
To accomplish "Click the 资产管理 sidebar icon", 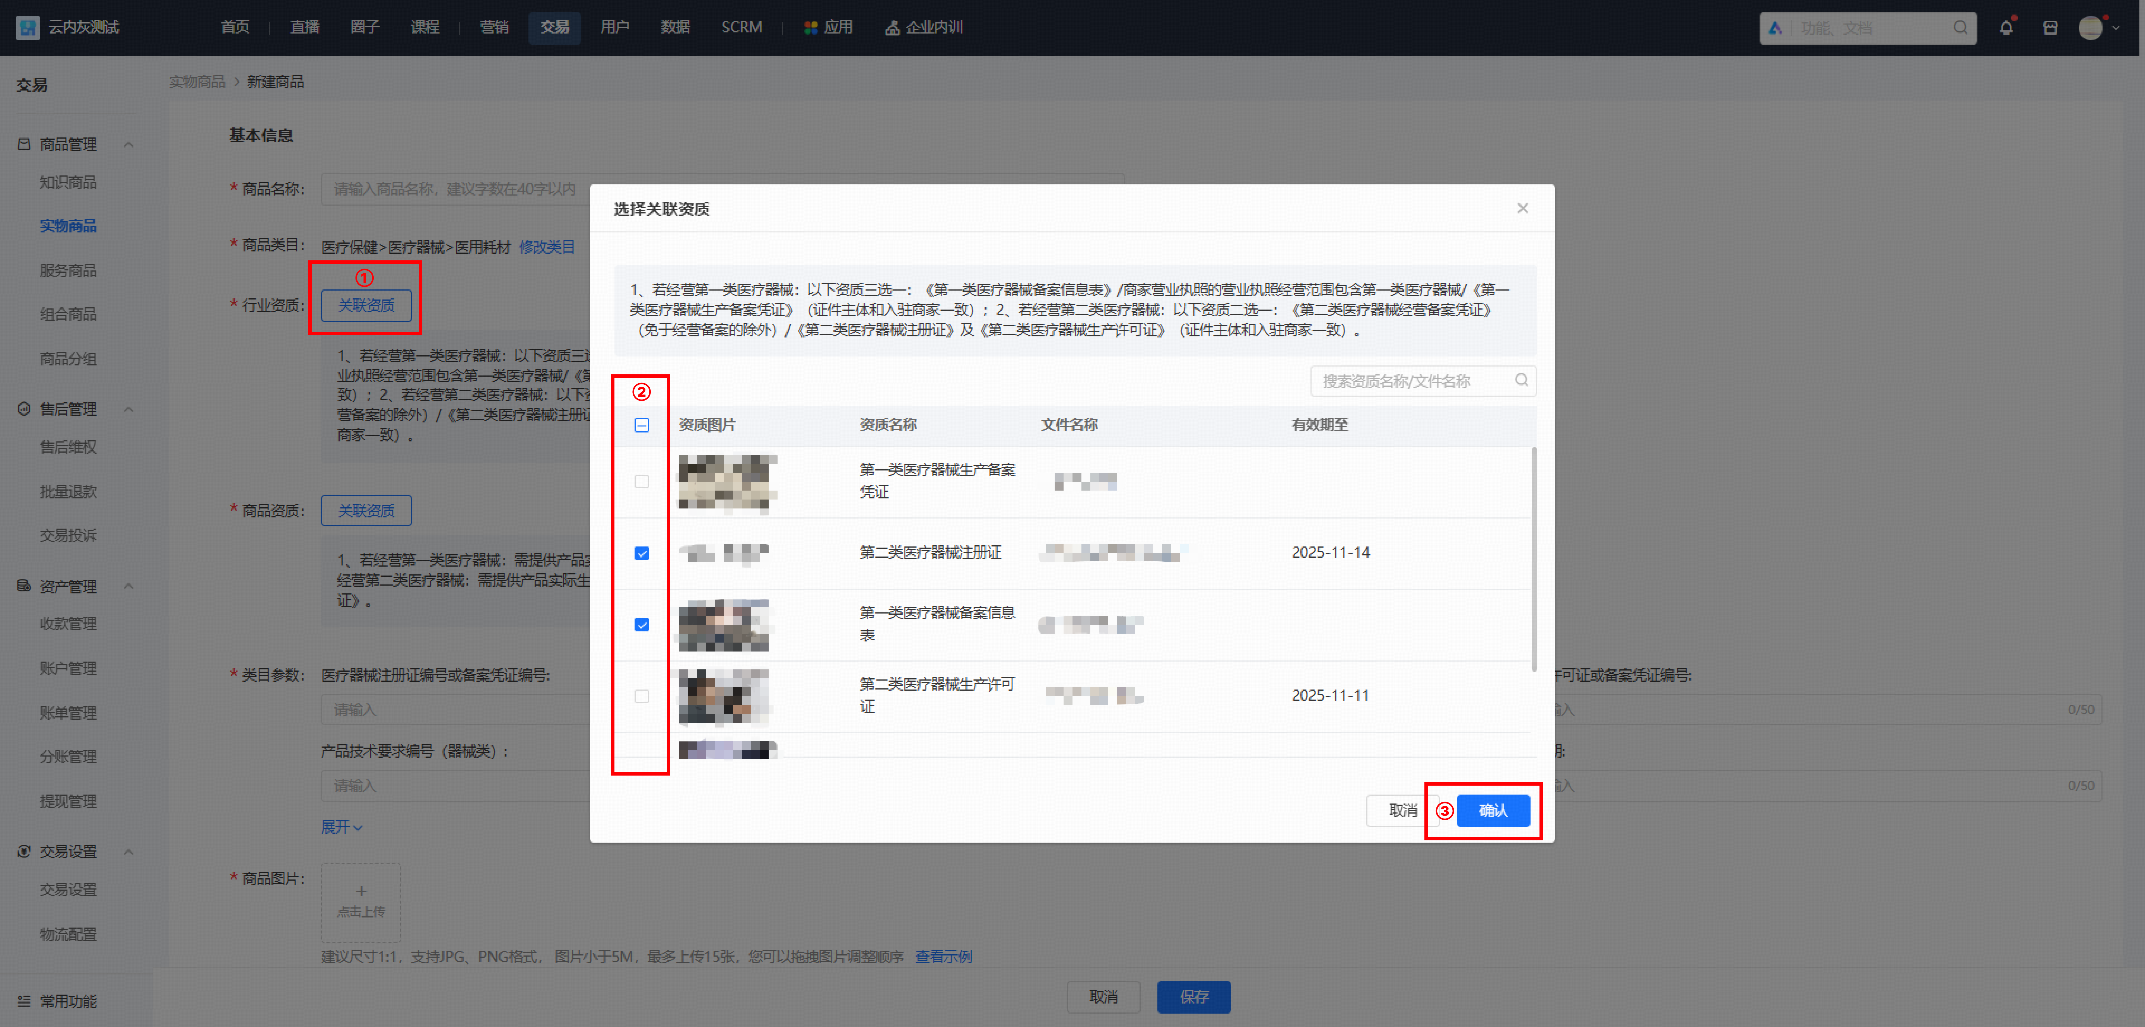I will click(24, 586).
